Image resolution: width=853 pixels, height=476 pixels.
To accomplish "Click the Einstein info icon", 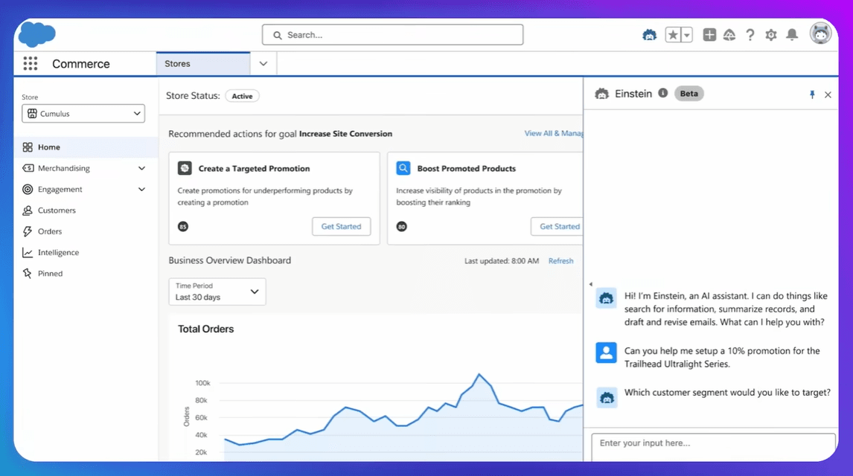I will [x=662, y=93].
